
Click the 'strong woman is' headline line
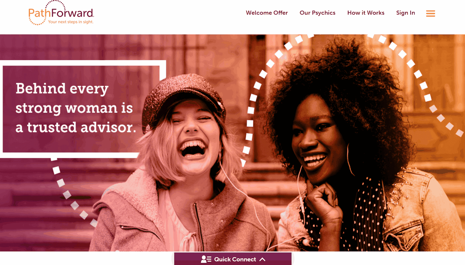click(74, 108)
